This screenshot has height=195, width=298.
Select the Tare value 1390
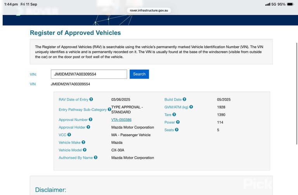click(221, 115)
